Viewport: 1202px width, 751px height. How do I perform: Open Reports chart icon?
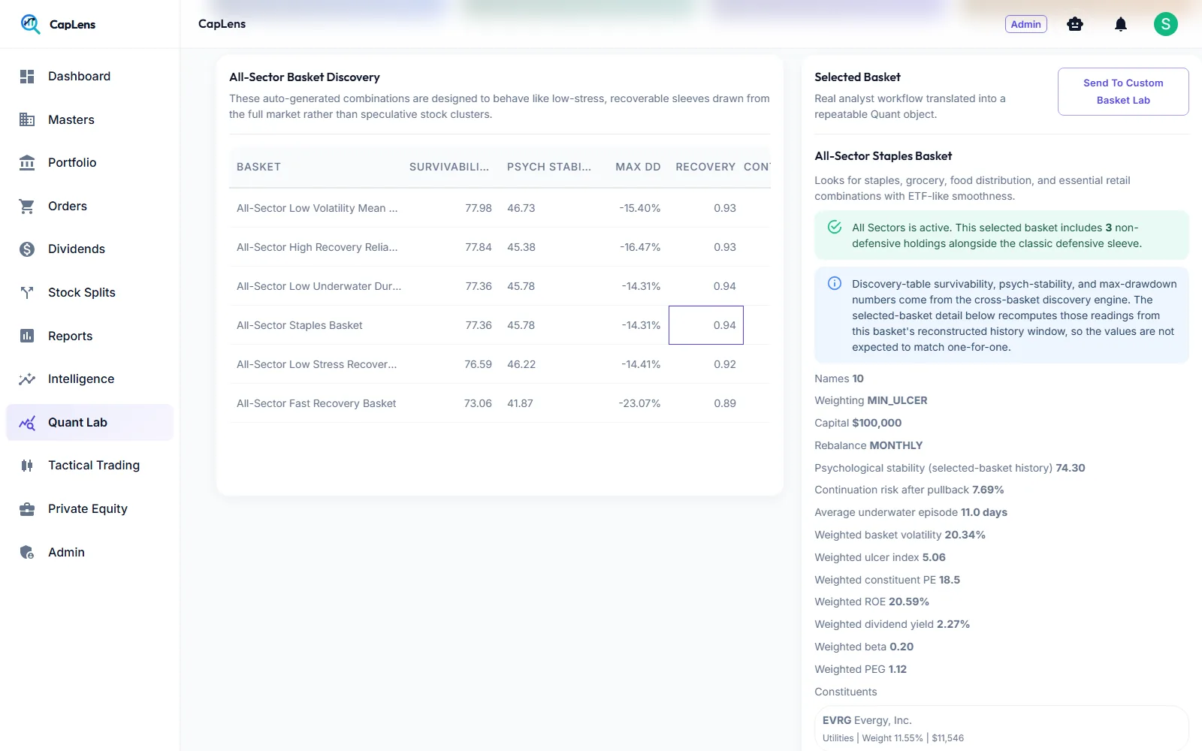pos(27,336)
